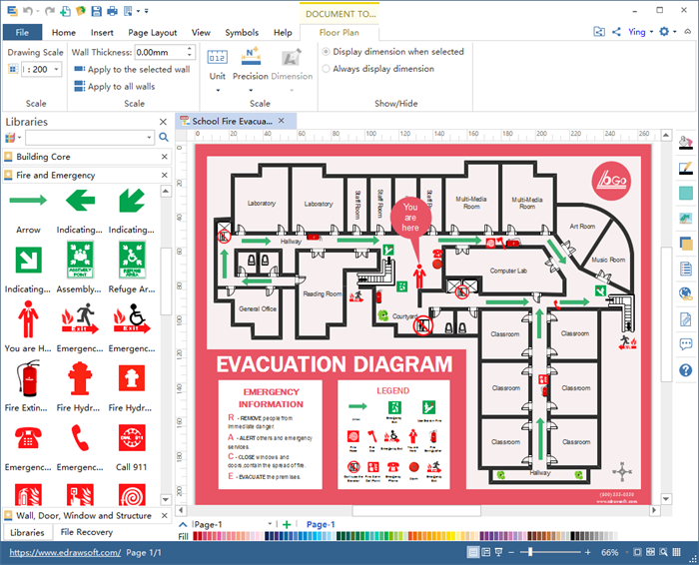Click the Wall Thickness input field

click(160, 52)
